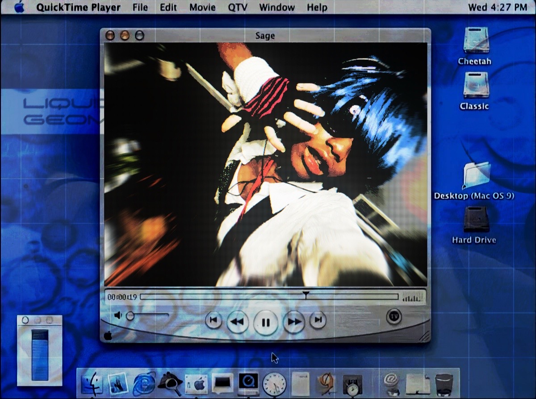This screenshot has width=536, height=399.
Task: Click the Sage window title
Action: tap(265, 36)
